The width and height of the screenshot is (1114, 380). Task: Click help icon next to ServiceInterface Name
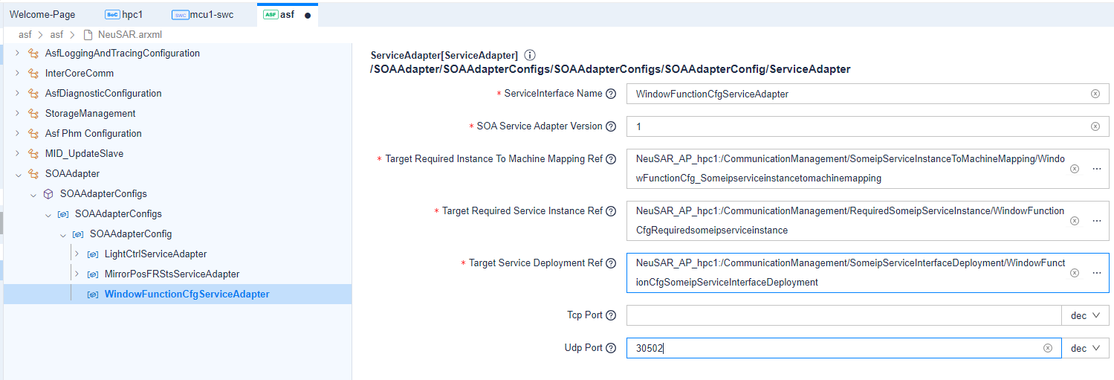point(611,94)
